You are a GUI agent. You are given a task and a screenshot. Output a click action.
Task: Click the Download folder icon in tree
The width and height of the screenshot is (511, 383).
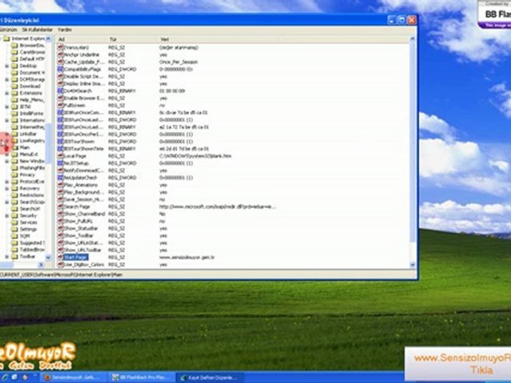14,86
